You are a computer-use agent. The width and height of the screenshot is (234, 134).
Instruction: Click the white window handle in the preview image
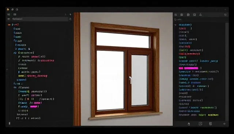pos(130,80)
